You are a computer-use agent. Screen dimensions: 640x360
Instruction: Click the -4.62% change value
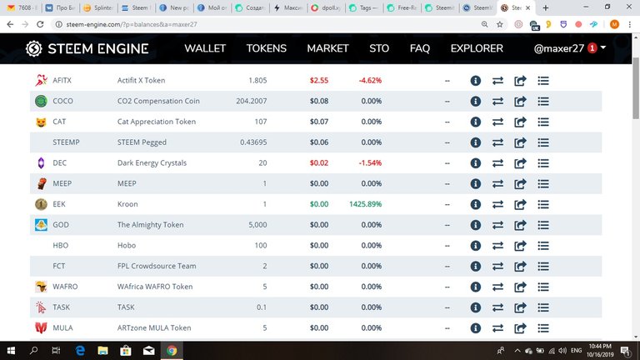point(370,80)
